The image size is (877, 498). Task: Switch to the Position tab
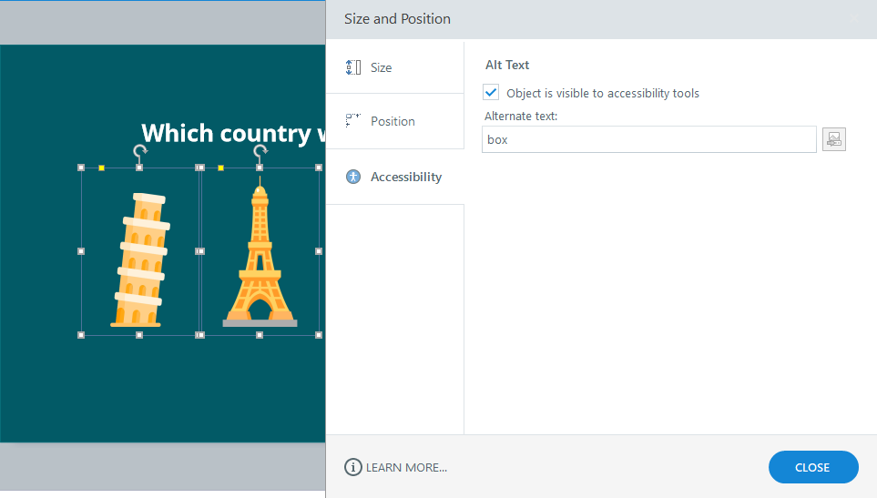click(x=393, y=121)
